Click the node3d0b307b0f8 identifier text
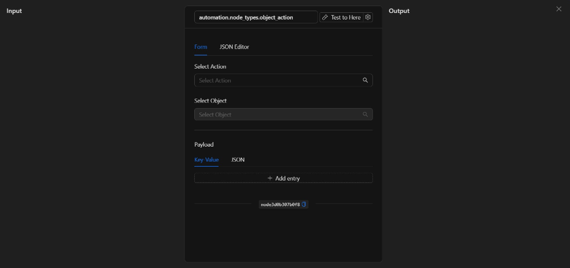This screenshot has width=570, height=268. (x=281, y=204)
